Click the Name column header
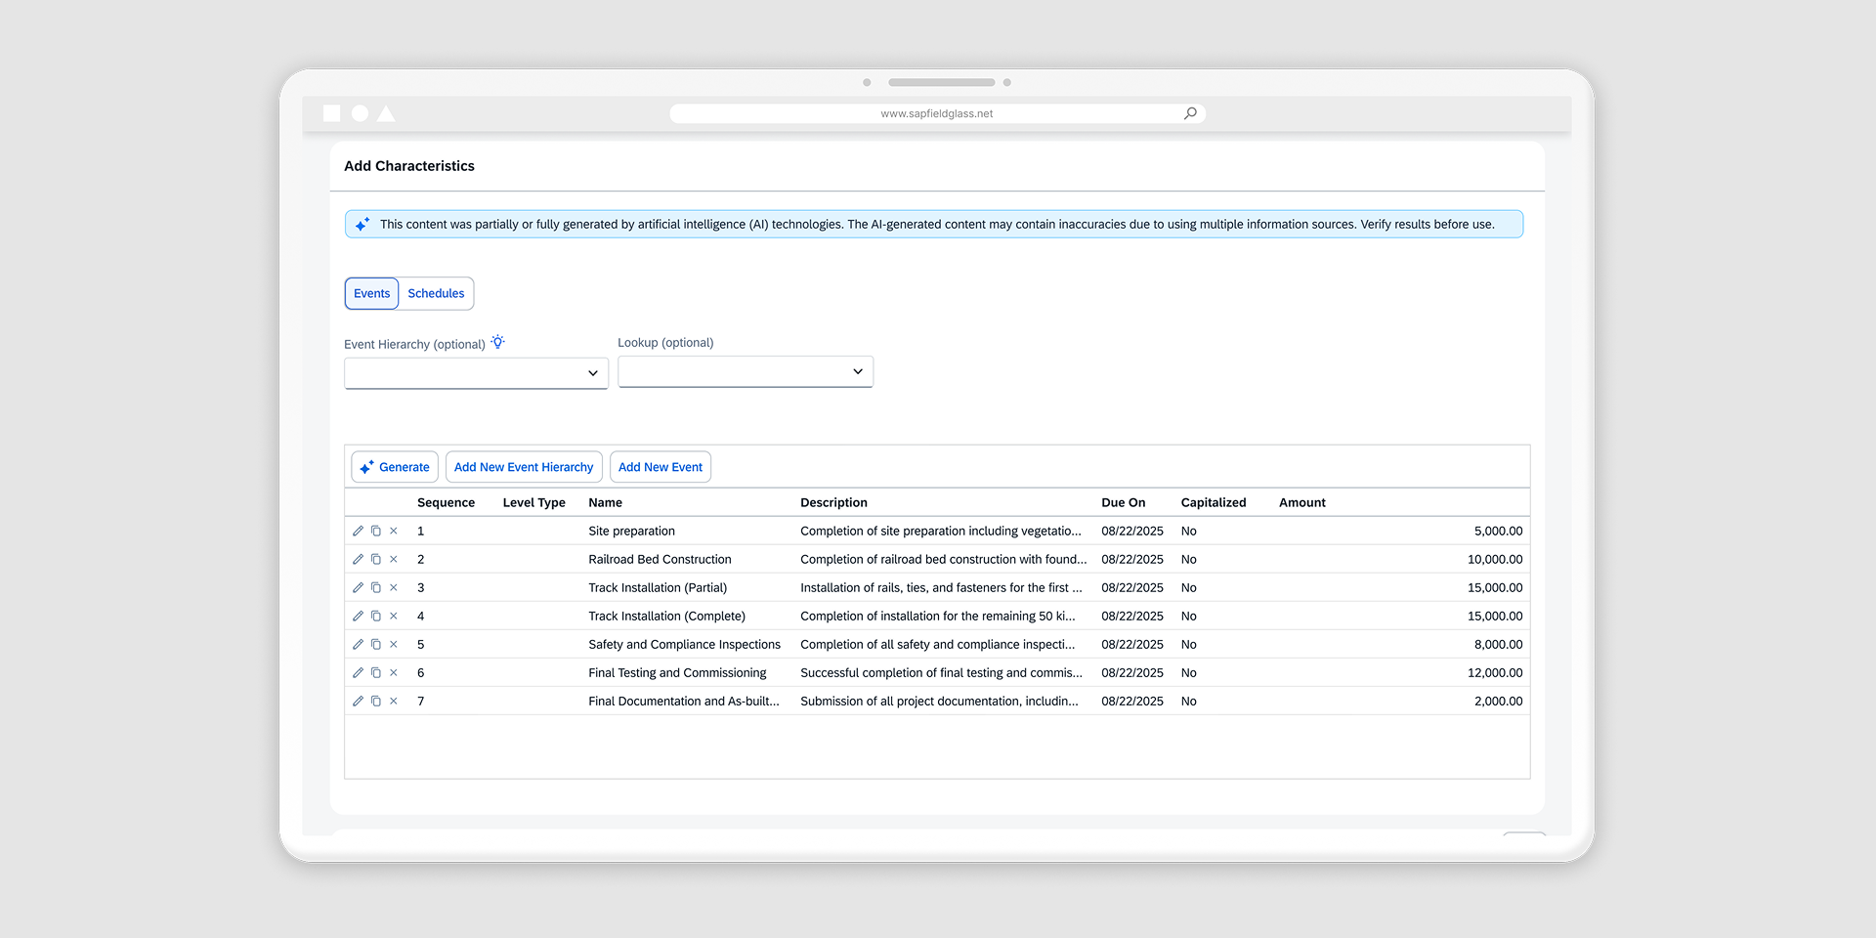This screenshot has height=938, width=1876. tap(606, 502)
